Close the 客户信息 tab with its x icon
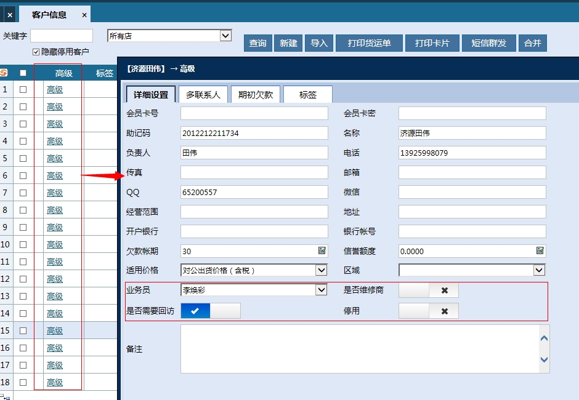Image resolution: width=579 pixels, height=400 pixels. [84, 14]
